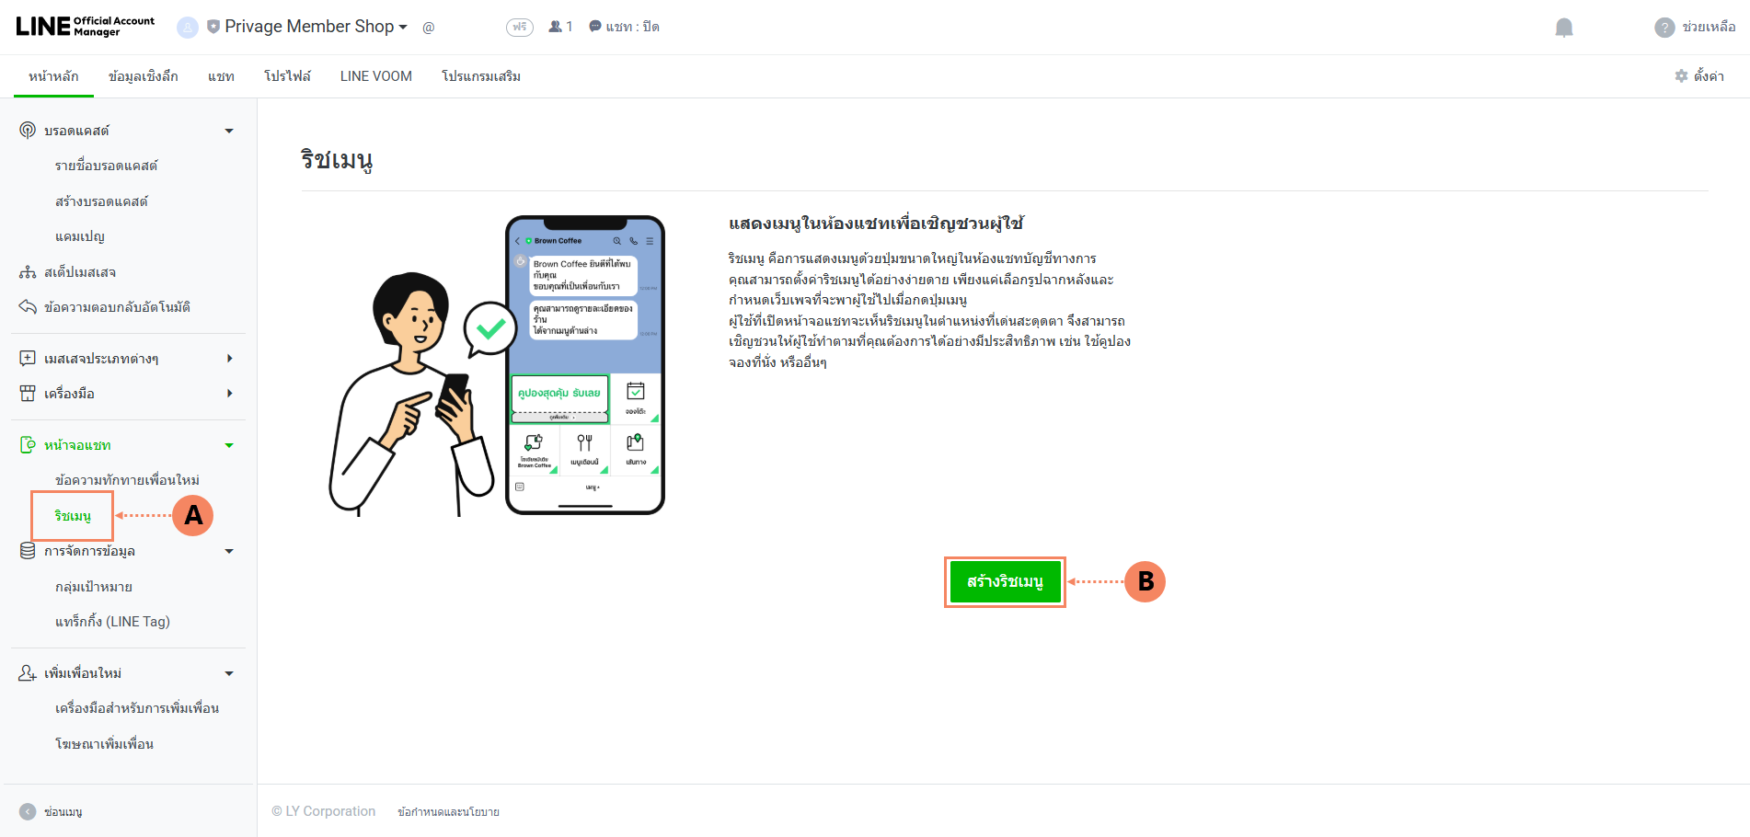Image resolution: width=1750 pixels, height=837 pixels.
Task: Open the ข้อมูลเชิงลึก tab
Action: coord(144,76)
